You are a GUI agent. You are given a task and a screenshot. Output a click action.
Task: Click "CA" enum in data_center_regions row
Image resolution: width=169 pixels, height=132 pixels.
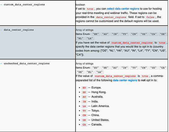[153, 34]
